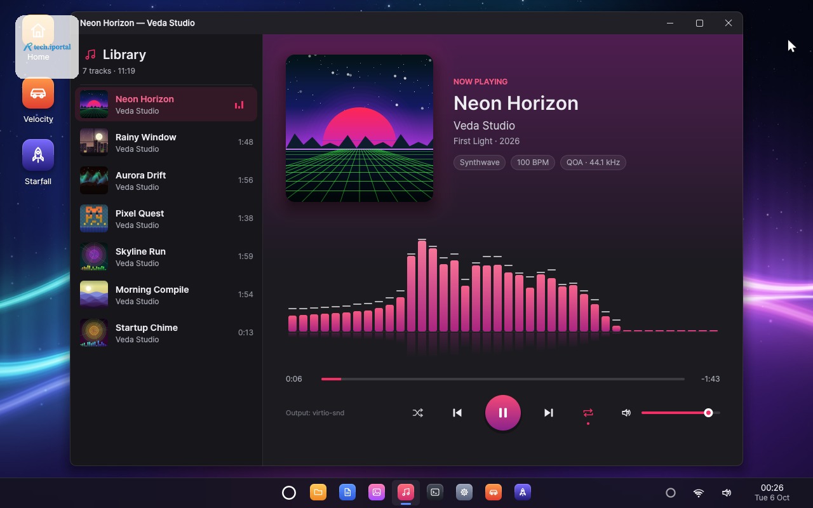Screen dimensions: 813x508
Task: Click the large Neon Horizon album art
Action: (359, 128)
